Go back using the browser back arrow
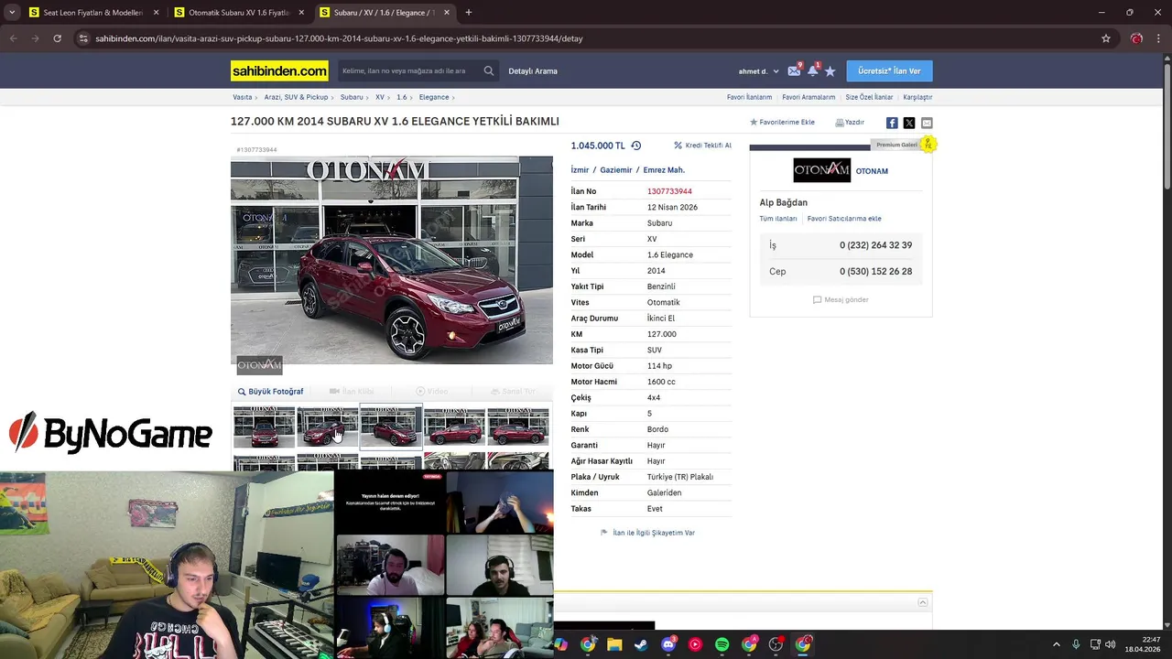This screenshot has height=659, width=1172. pyautogui.click(x=13, y=38)
